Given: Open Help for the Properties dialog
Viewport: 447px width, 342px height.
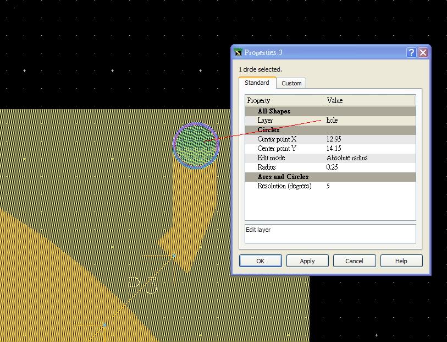Looking at the screenshot, I should point(401,261).
